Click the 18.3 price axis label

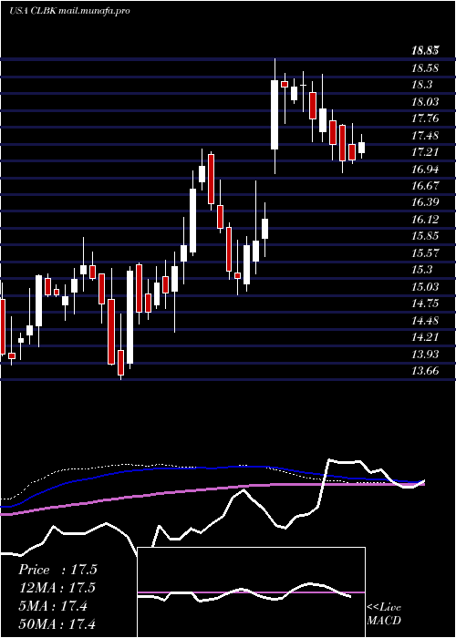422,85
